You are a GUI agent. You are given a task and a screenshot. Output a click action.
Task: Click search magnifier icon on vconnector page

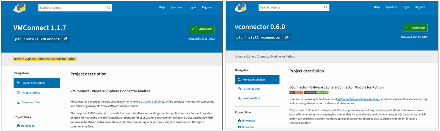tap(326, 7)
